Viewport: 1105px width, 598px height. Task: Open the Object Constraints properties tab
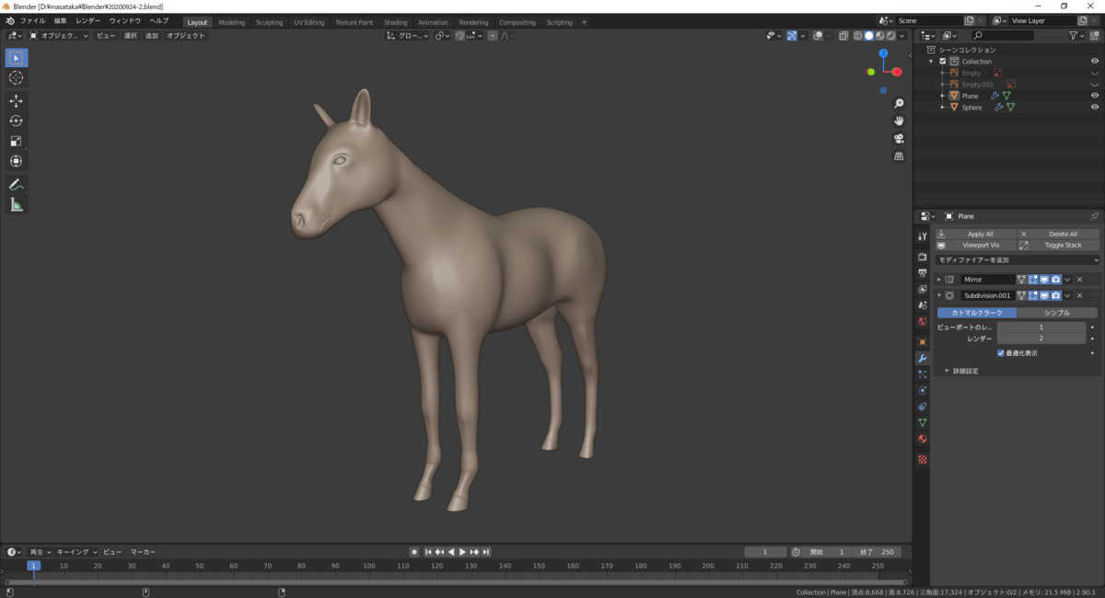tap(923, 407)
